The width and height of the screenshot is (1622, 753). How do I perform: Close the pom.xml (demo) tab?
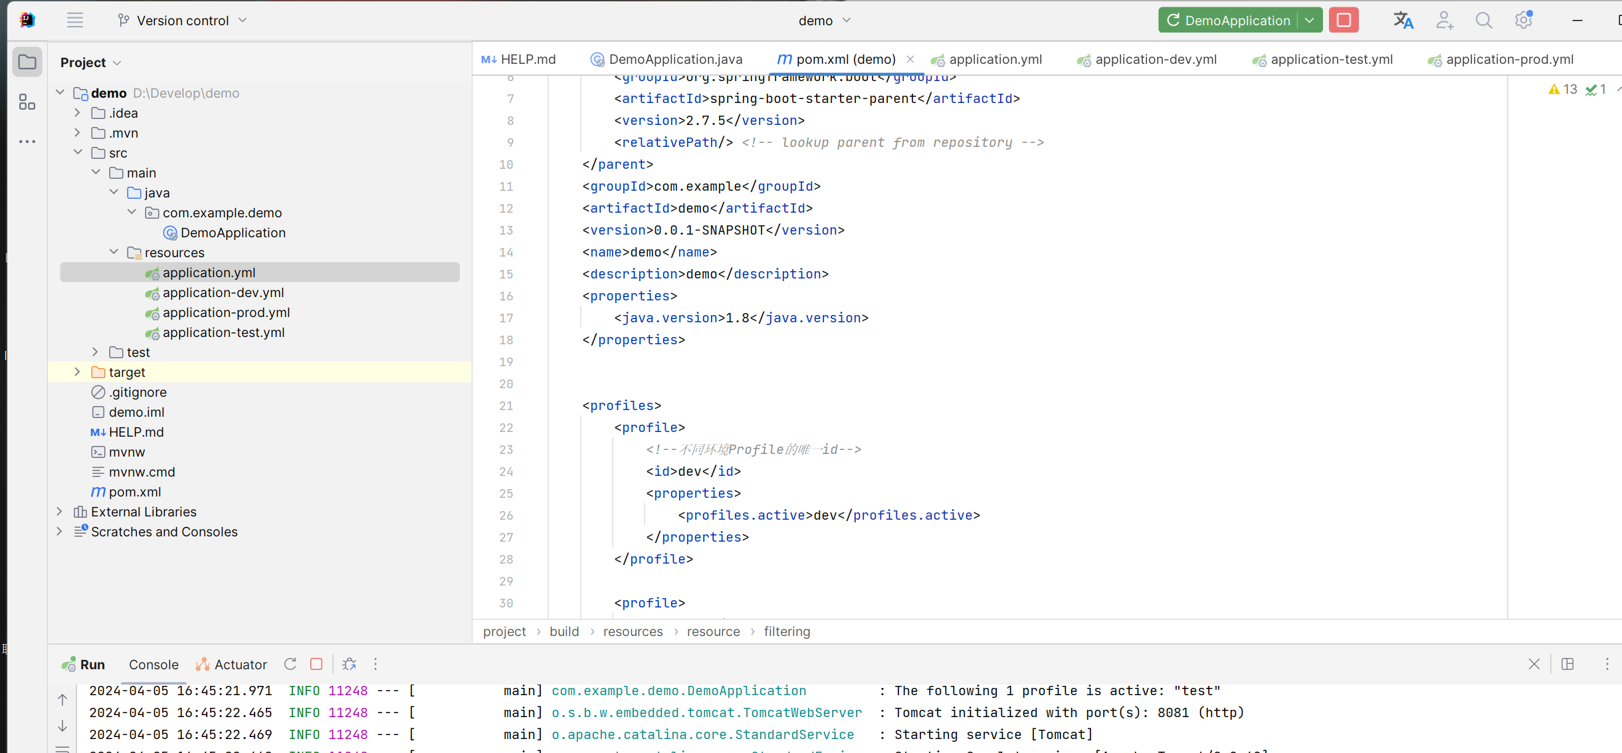910,59
